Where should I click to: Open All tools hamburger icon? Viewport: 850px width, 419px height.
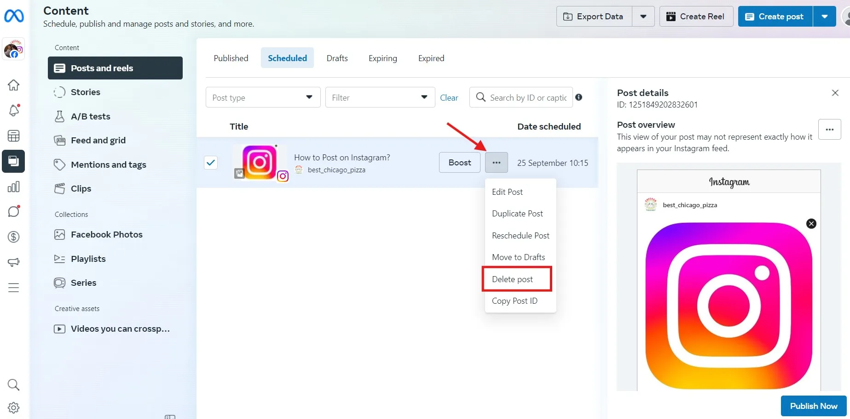[x=14, y=288]
